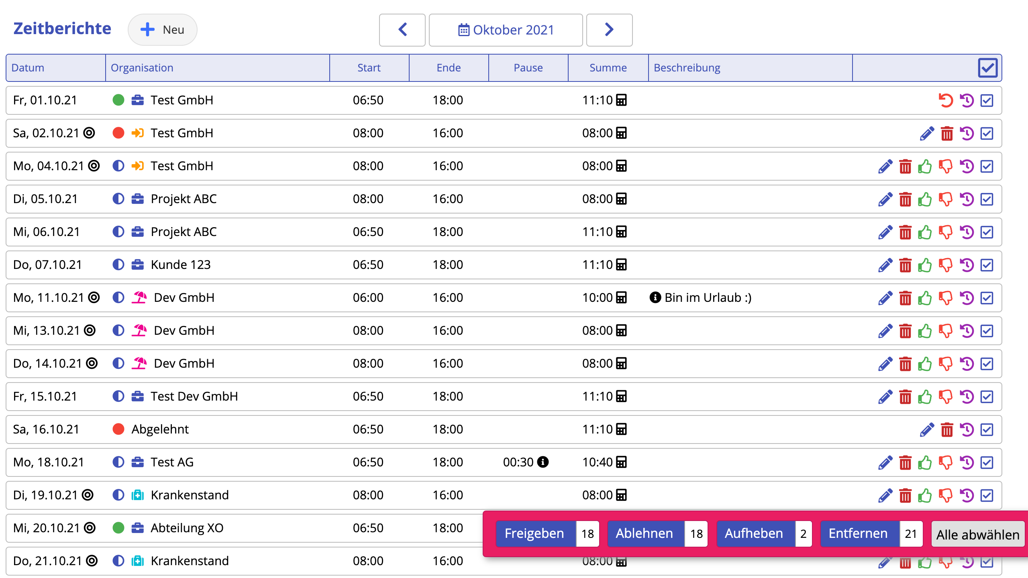Click the info icon next to 00:30 pause
The height and width of the screenshot is (578, 1028).
(x=543, y=462)
